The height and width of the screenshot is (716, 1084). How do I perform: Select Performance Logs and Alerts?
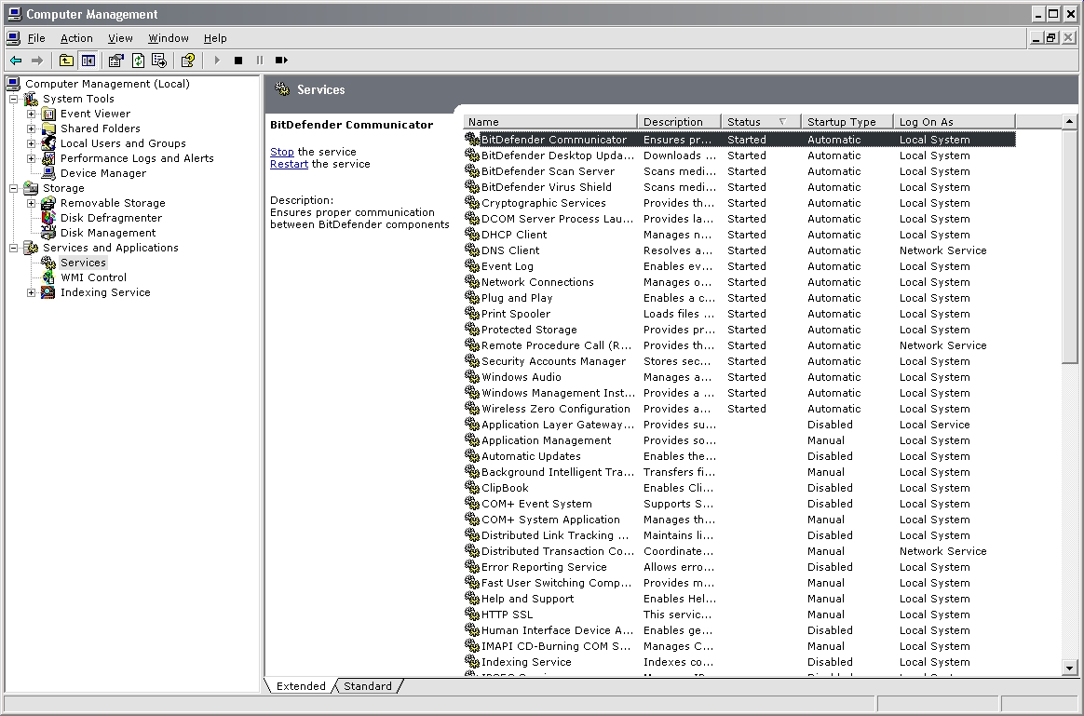[x=136, y=158]
